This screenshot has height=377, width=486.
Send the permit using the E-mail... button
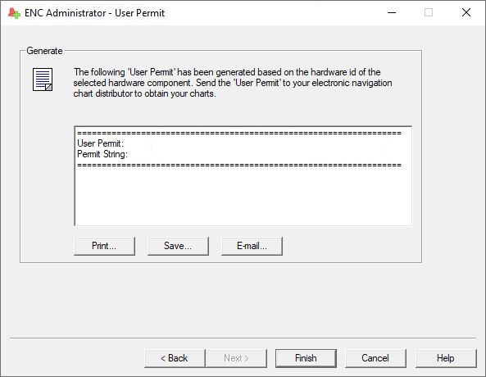pos(252,246)
